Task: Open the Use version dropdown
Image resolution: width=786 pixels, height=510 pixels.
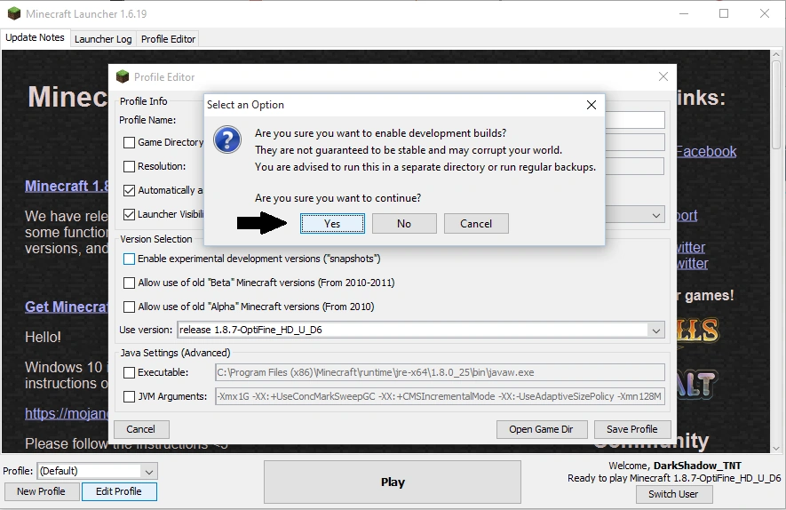Action: (x=655, y=330)
